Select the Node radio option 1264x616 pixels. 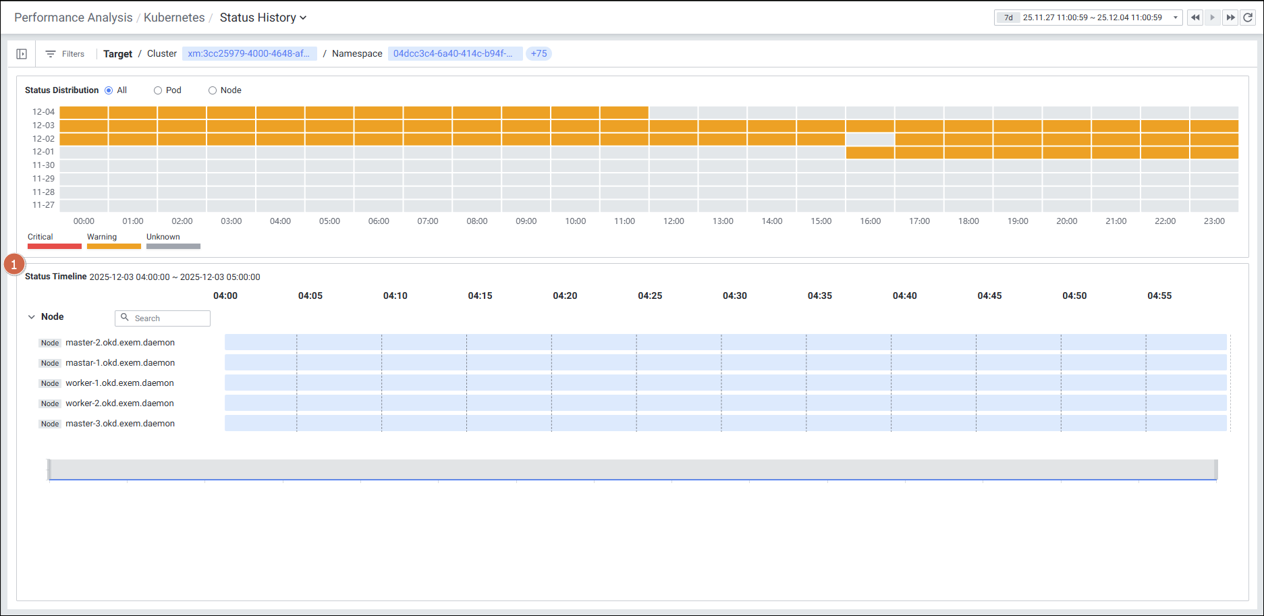tap(213, 90)
